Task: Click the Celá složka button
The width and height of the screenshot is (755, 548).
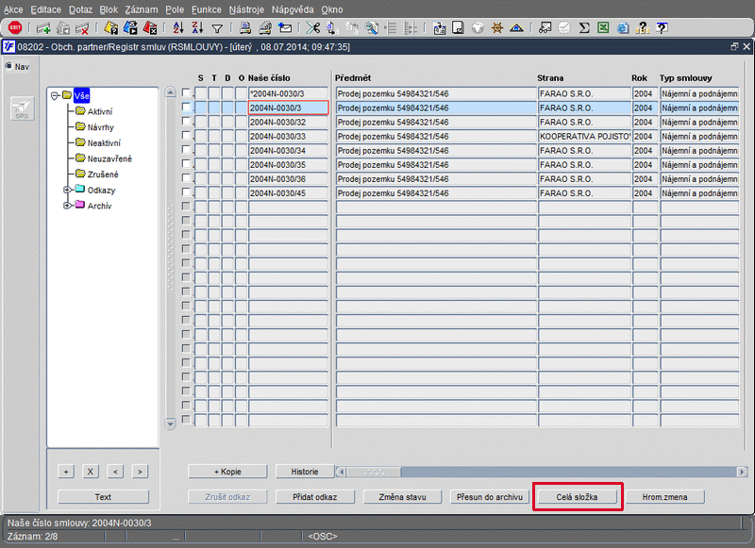Action: (578, 497)
